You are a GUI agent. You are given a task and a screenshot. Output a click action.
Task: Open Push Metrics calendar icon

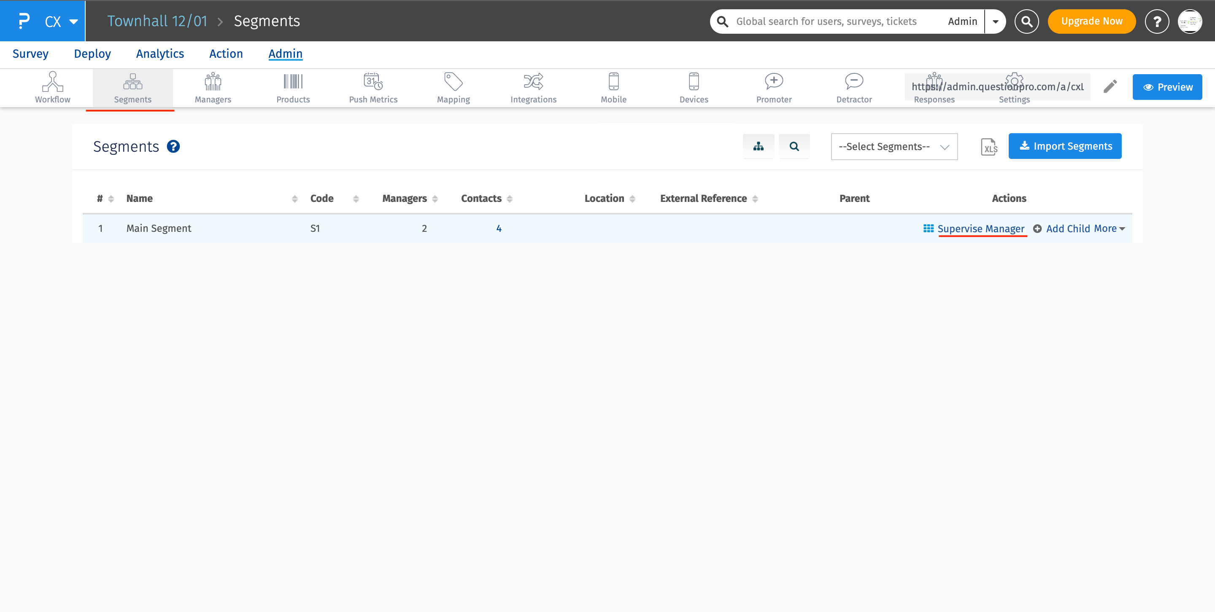click(373, 82)
